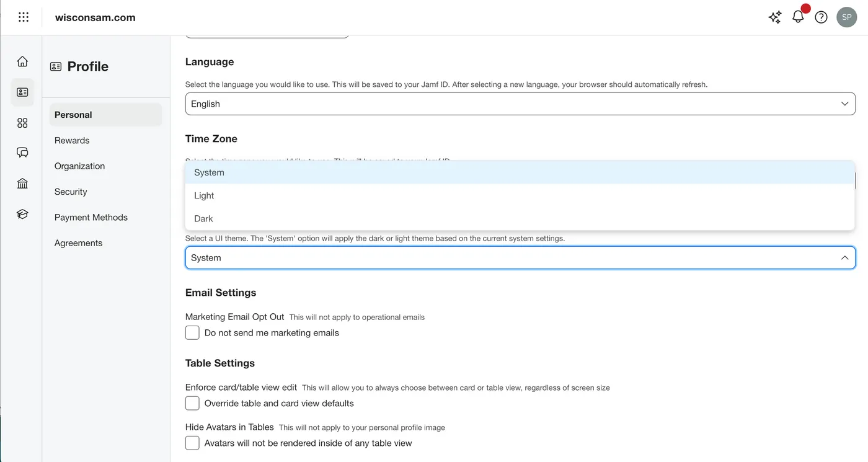Open the Agreements page

point(79,243)
